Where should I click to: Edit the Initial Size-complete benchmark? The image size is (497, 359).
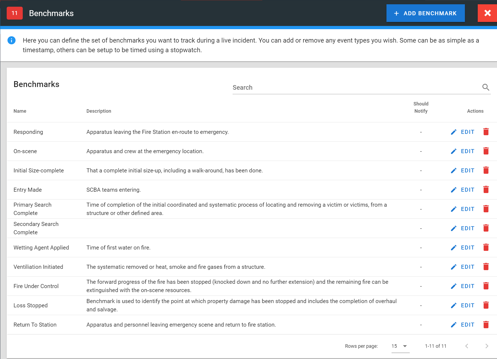463,171
